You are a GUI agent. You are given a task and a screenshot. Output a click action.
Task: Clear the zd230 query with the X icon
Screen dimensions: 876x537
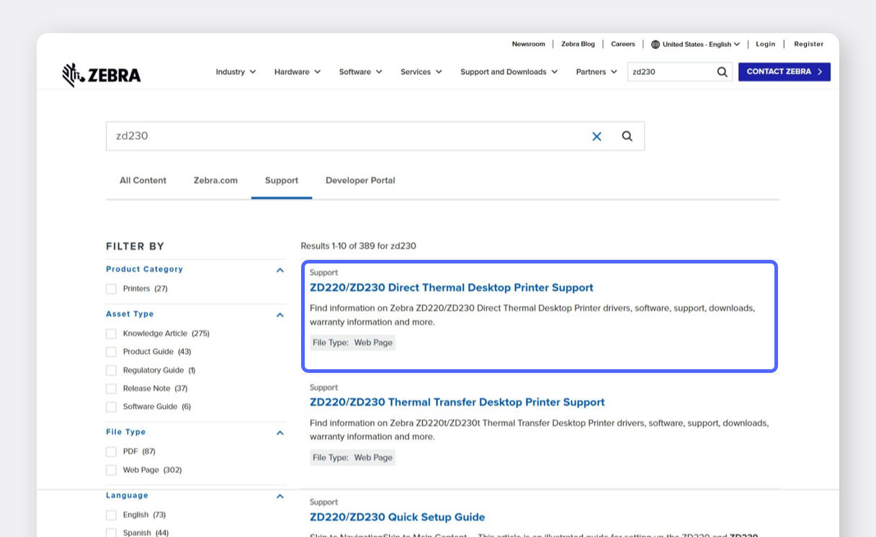(596, 136)
